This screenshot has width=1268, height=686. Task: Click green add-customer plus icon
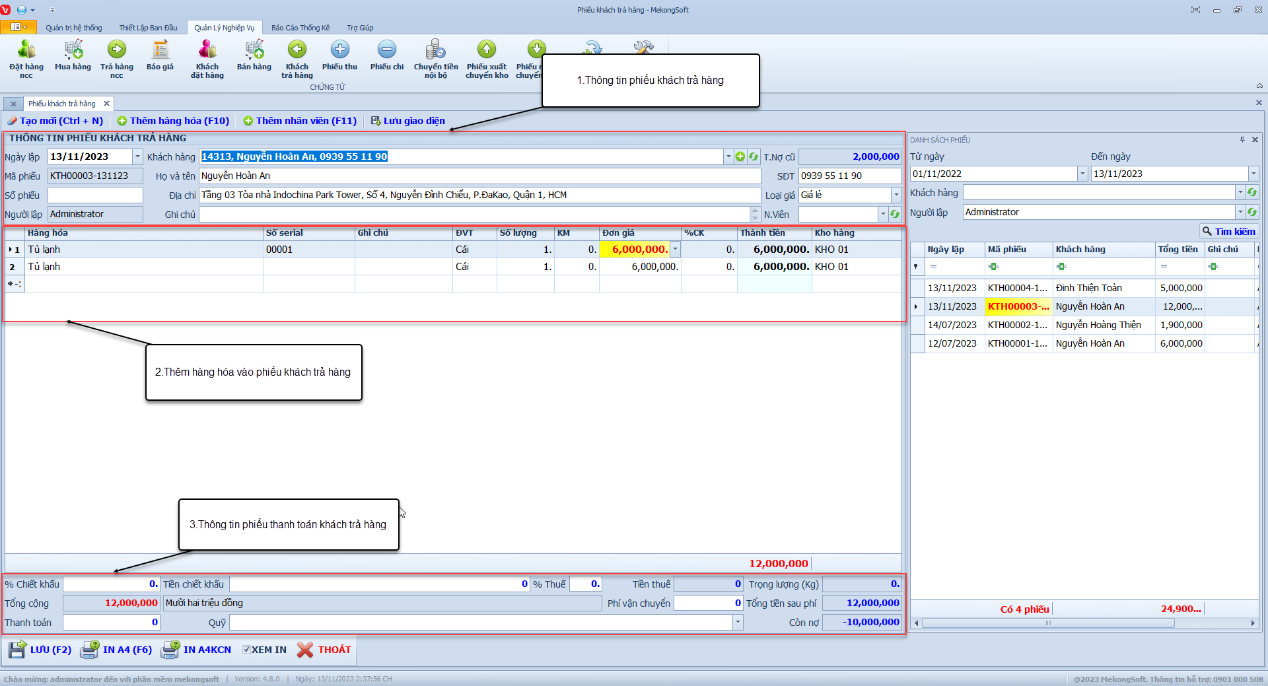[x=740, y=156]
